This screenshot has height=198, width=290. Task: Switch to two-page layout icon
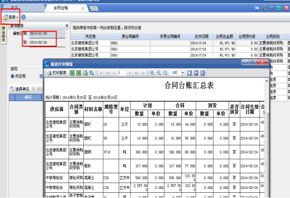[196, 73]
